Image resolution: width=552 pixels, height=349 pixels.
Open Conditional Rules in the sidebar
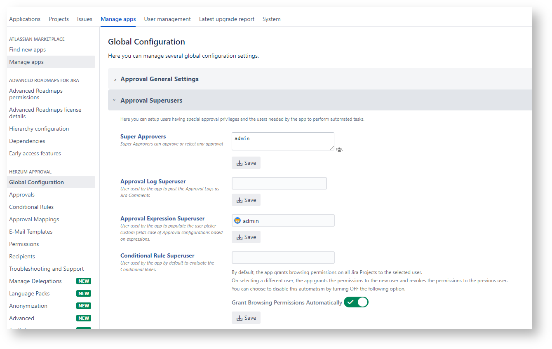pos(31,207)
